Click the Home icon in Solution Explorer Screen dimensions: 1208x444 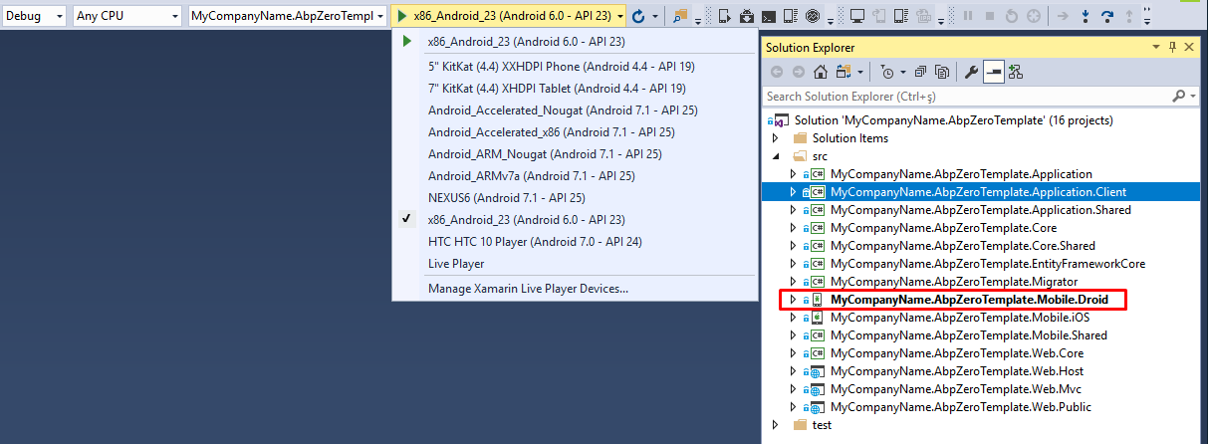tap(821, 73)
